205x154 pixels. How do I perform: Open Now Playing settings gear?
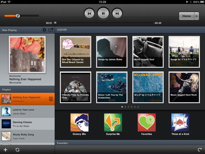point(44,30)
